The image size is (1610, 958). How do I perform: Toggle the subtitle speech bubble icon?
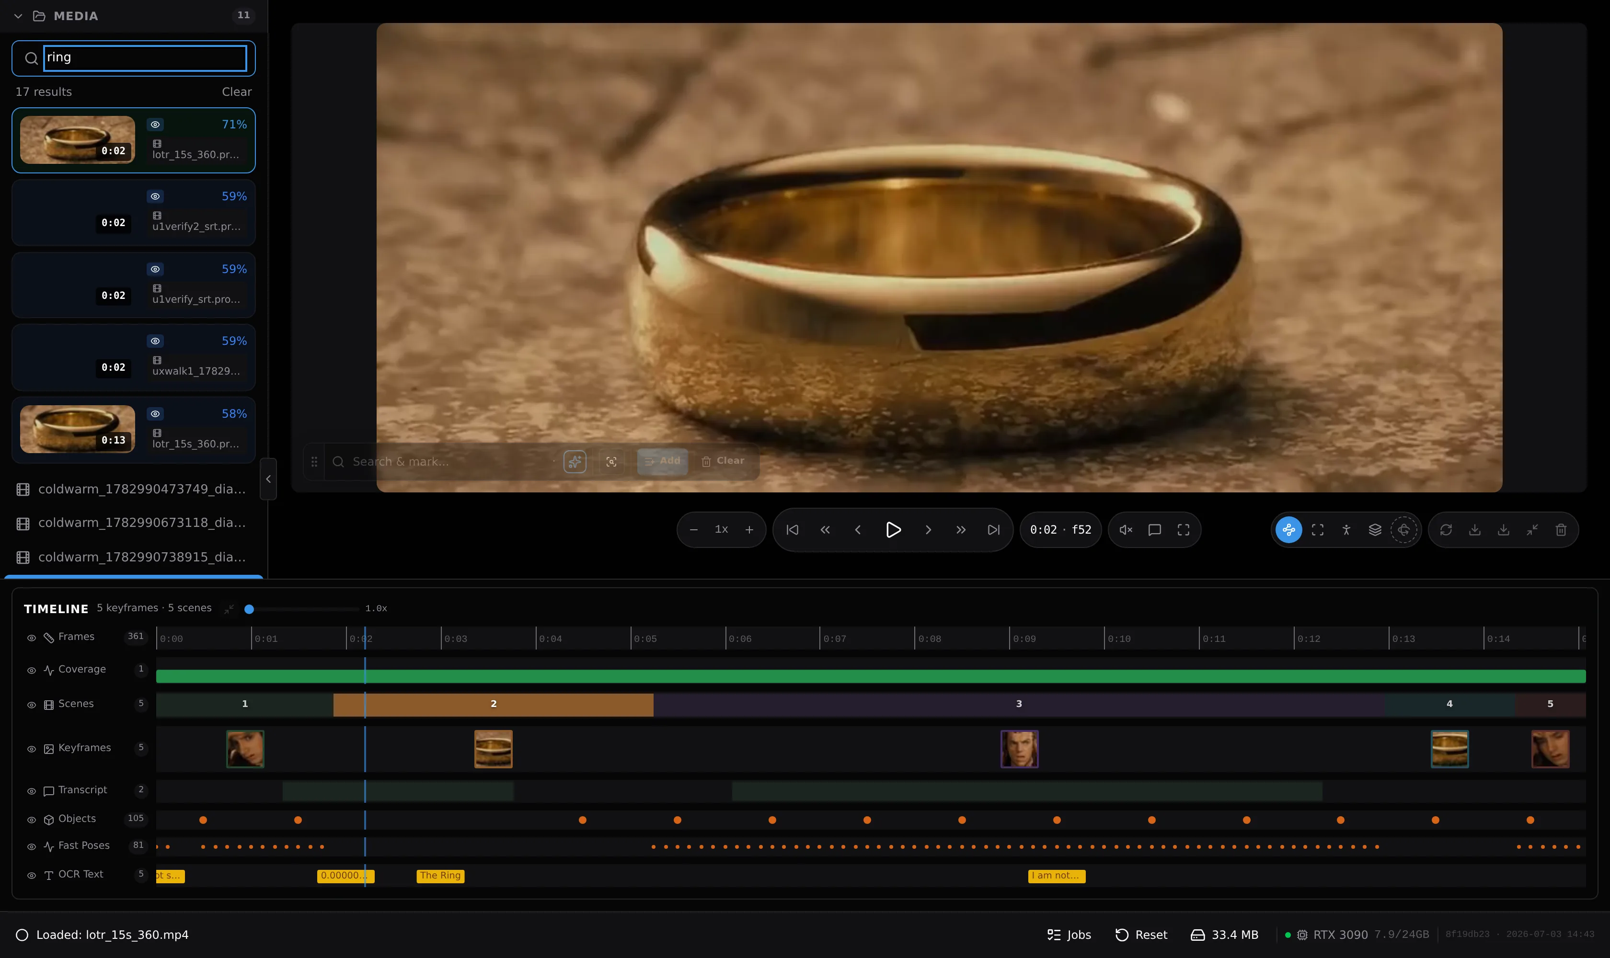(x=1155, y=530)
